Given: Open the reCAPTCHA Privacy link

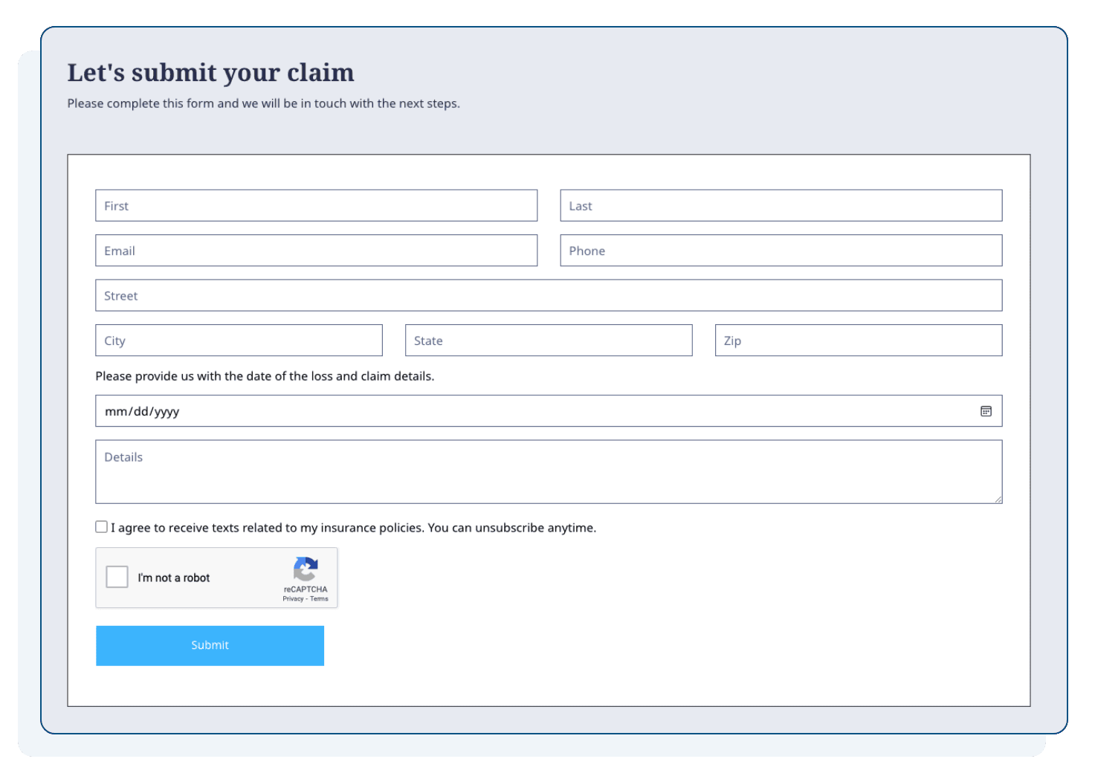Looking at the screenshot, I should point(292,598).
